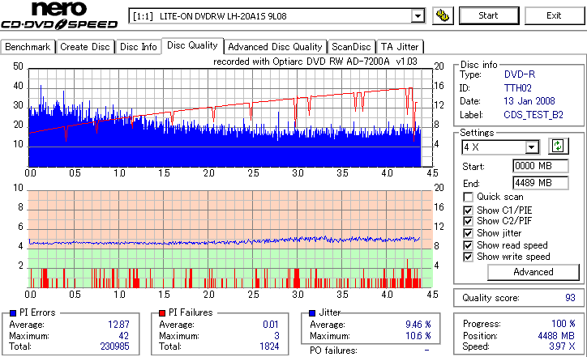Click the Exit button
This screenshot has height=357, width=587.
tap(554, 15)
